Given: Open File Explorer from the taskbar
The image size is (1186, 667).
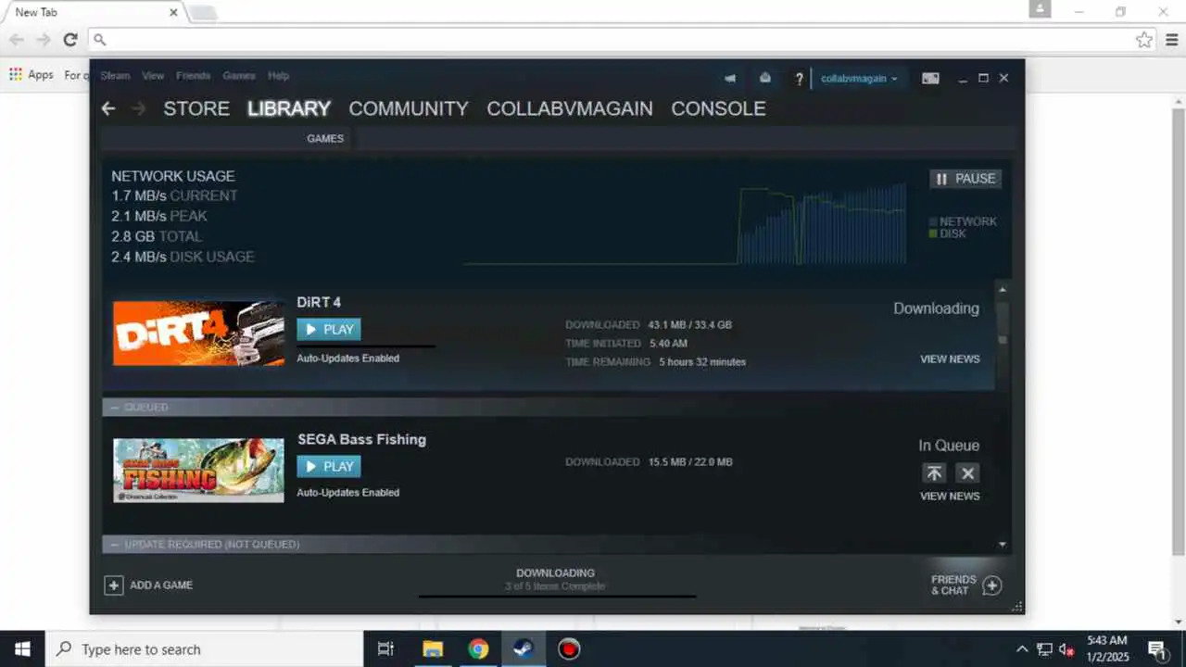Looking at the screenshot, I should [x=433, y=649].
